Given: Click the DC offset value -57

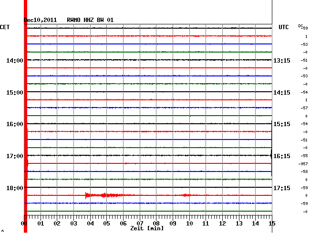Looking at the screenshot, I should (304, 108).
